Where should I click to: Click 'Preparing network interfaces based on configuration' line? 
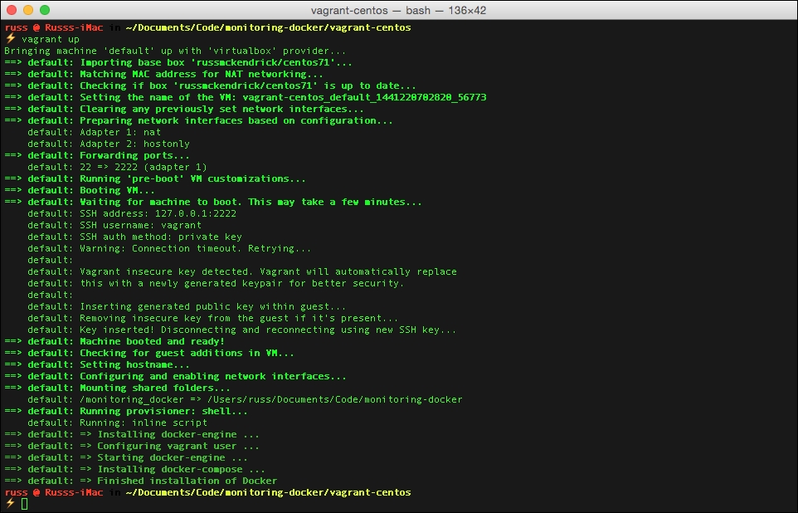[x=198, y=120]
